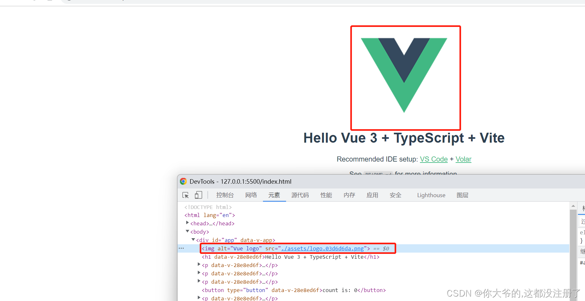Open the VS Code link
585x301 pixels.
click(434, 159)
